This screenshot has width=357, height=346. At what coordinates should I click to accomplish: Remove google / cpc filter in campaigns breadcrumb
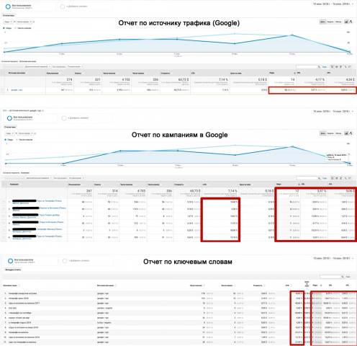pyautogui.click(x=43, y=110)
